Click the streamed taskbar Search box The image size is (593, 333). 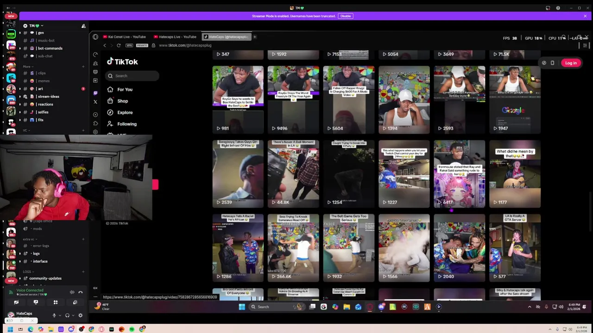point(277,307)
